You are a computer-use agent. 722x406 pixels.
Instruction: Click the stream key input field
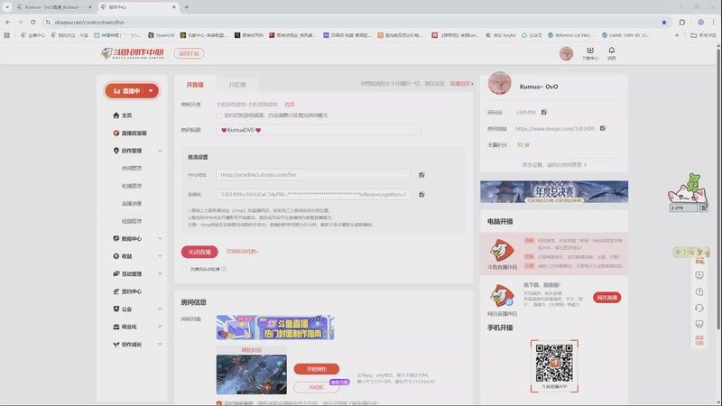[313, 195]
